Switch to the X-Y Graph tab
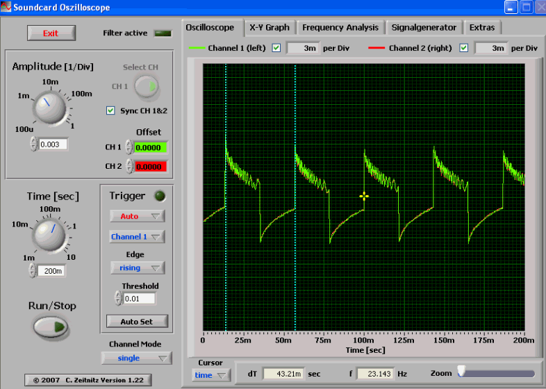546x389 pixels. point(270,28)
